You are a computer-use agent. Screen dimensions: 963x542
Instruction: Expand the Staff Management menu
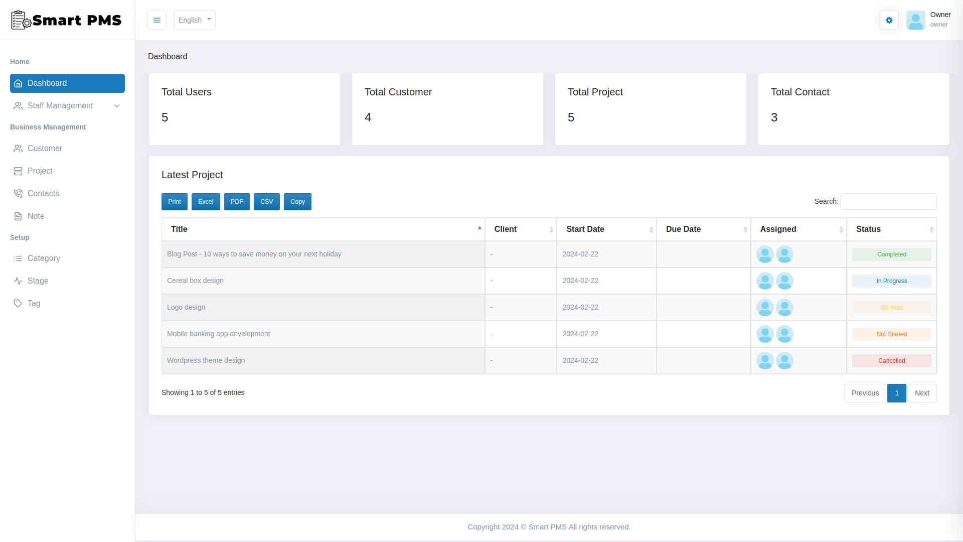67,106
